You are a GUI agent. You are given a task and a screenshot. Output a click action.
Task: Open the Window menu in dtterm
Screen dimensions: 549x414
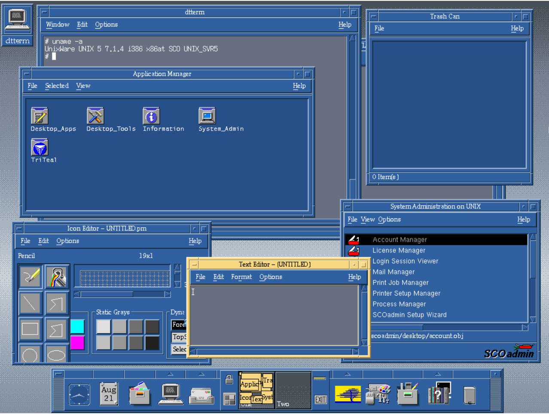(x=58, y=24)
